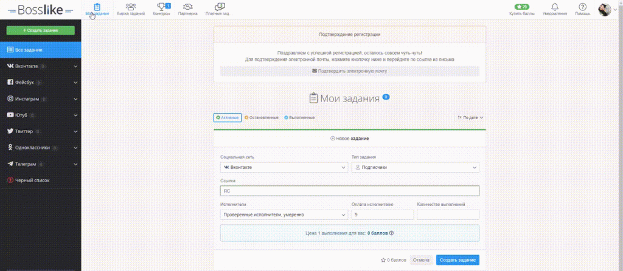Click the user avatar picture
Viewport: 623px width, 271px height.
pyautogui.click(x=604, y=10)
